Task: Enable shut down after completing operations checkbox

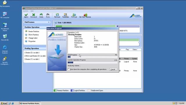Action: (x=69, y=69)
